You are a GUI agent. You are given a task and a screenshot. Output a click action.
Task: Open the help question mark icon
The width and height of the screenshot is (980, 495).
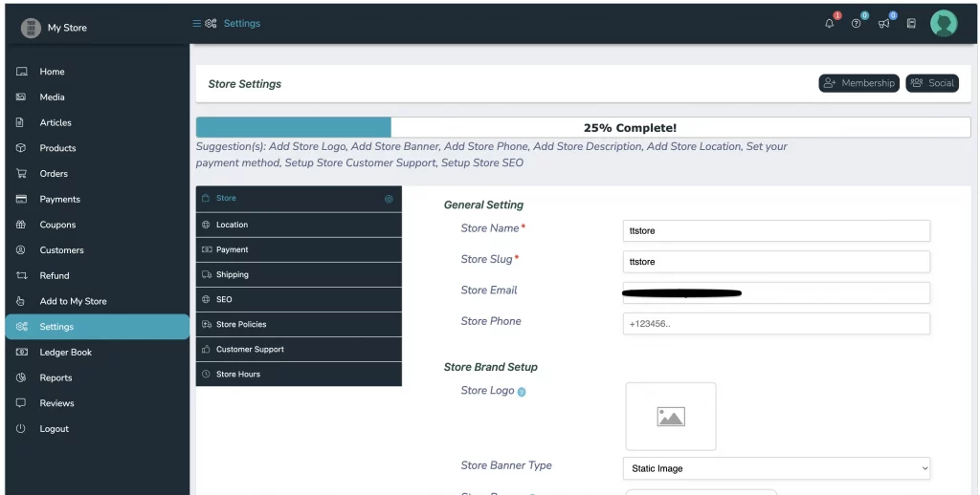[x=856, y=24]
